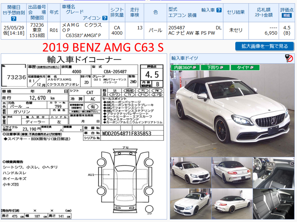The width and height of the screenshot is (297, 222).
Task: Select the スペアキー・BOOK類有り note
Action: click(37, 139)
